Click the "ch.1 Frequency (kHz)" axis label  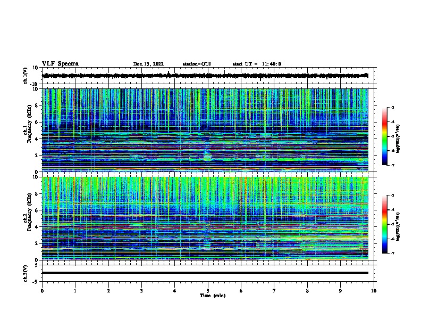(28, 124)
